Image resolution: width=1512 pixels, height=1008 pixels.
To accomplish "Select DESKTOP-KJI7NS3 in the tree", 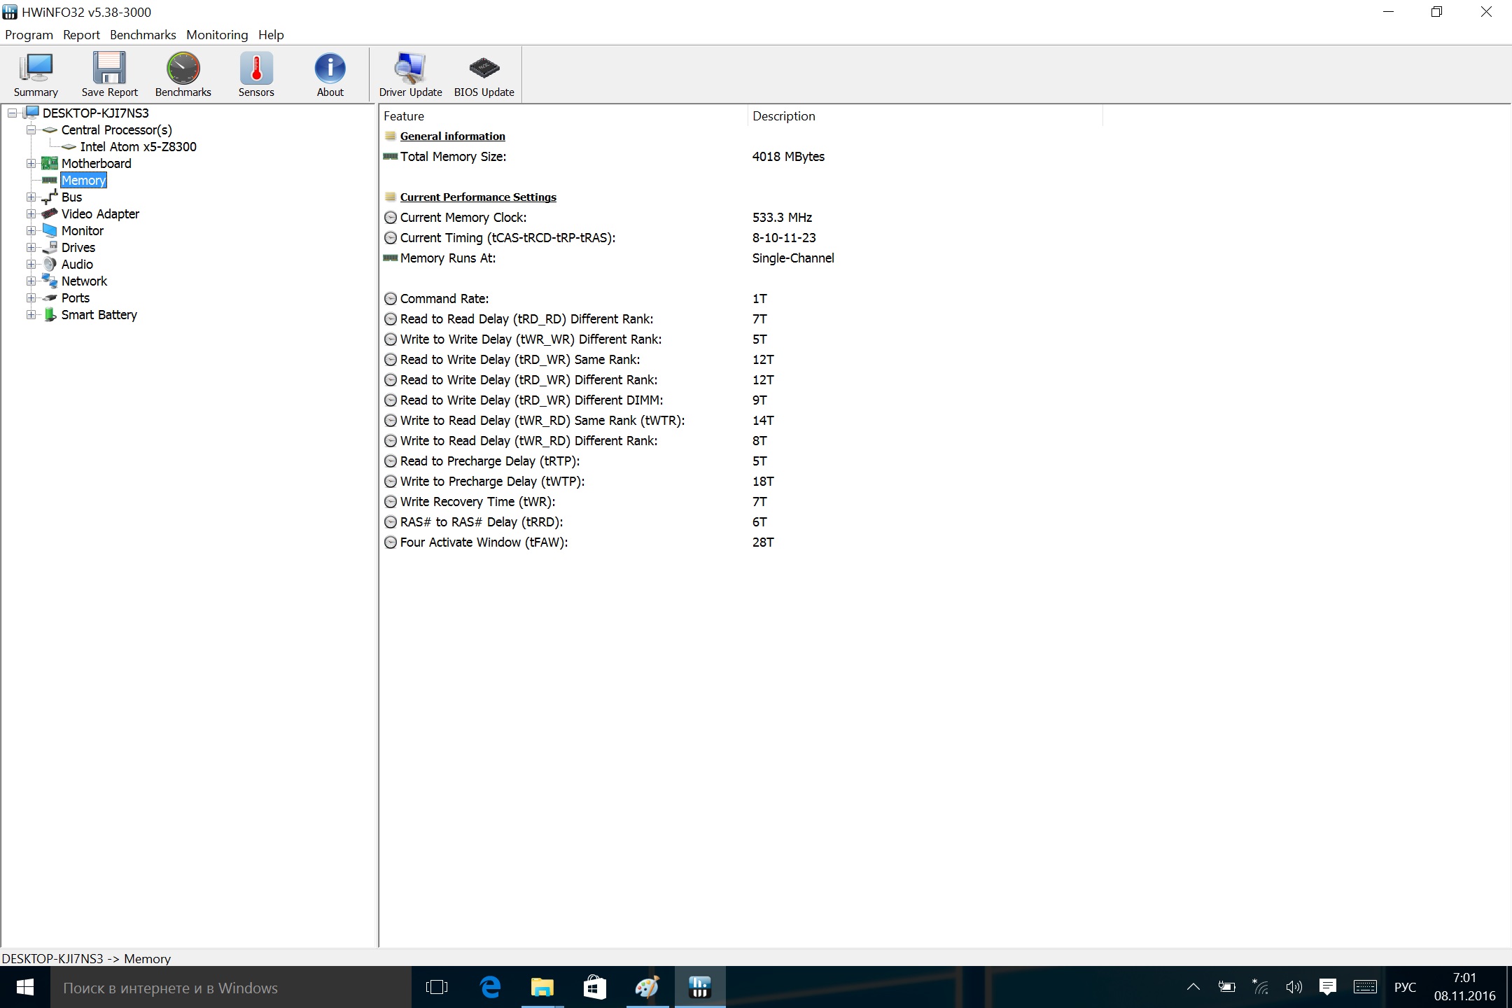I will [95, 113].
